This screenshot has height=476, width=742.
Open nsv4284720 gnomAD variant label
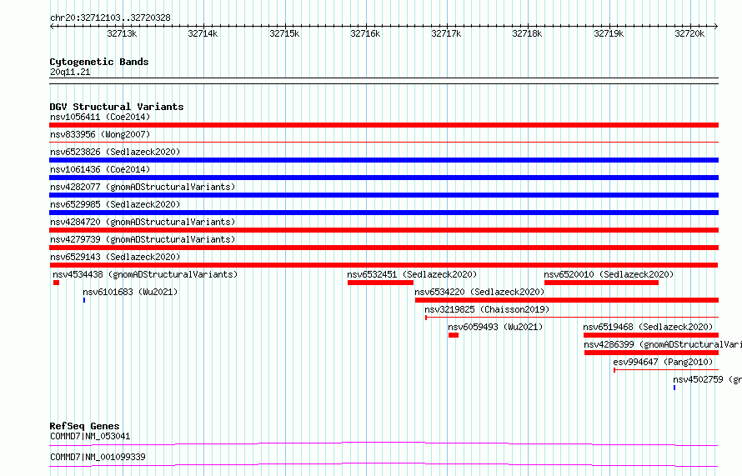click(143, 222)
